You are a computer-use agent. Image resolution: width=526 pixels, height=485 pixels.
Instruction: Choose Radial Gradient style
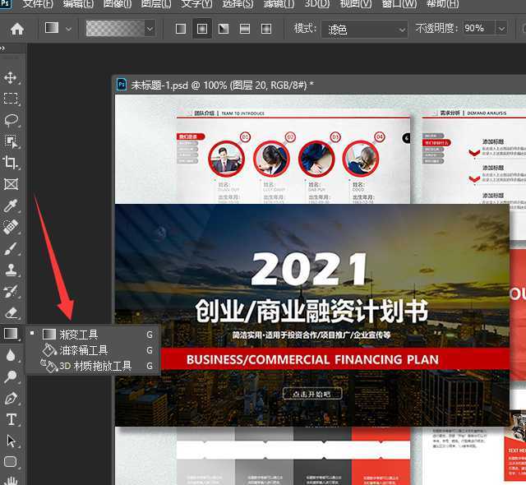pos(202,29)
